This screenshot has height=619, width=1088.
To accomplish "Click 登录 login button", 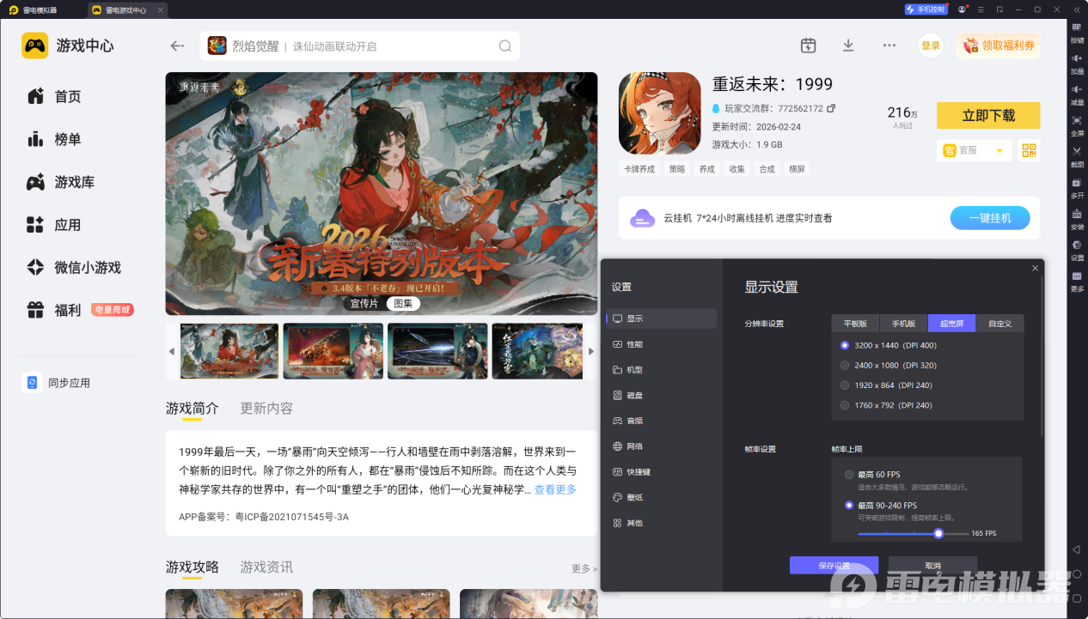I will point(931,46).
